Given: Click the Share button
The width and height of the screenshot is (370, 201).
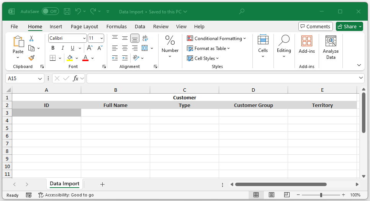Looking at the screenshot, I should tap(349, 26).
